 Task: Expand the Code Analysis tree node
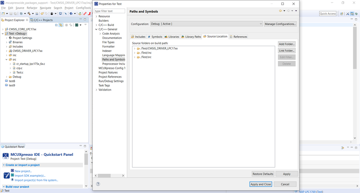tap(100, 34)
